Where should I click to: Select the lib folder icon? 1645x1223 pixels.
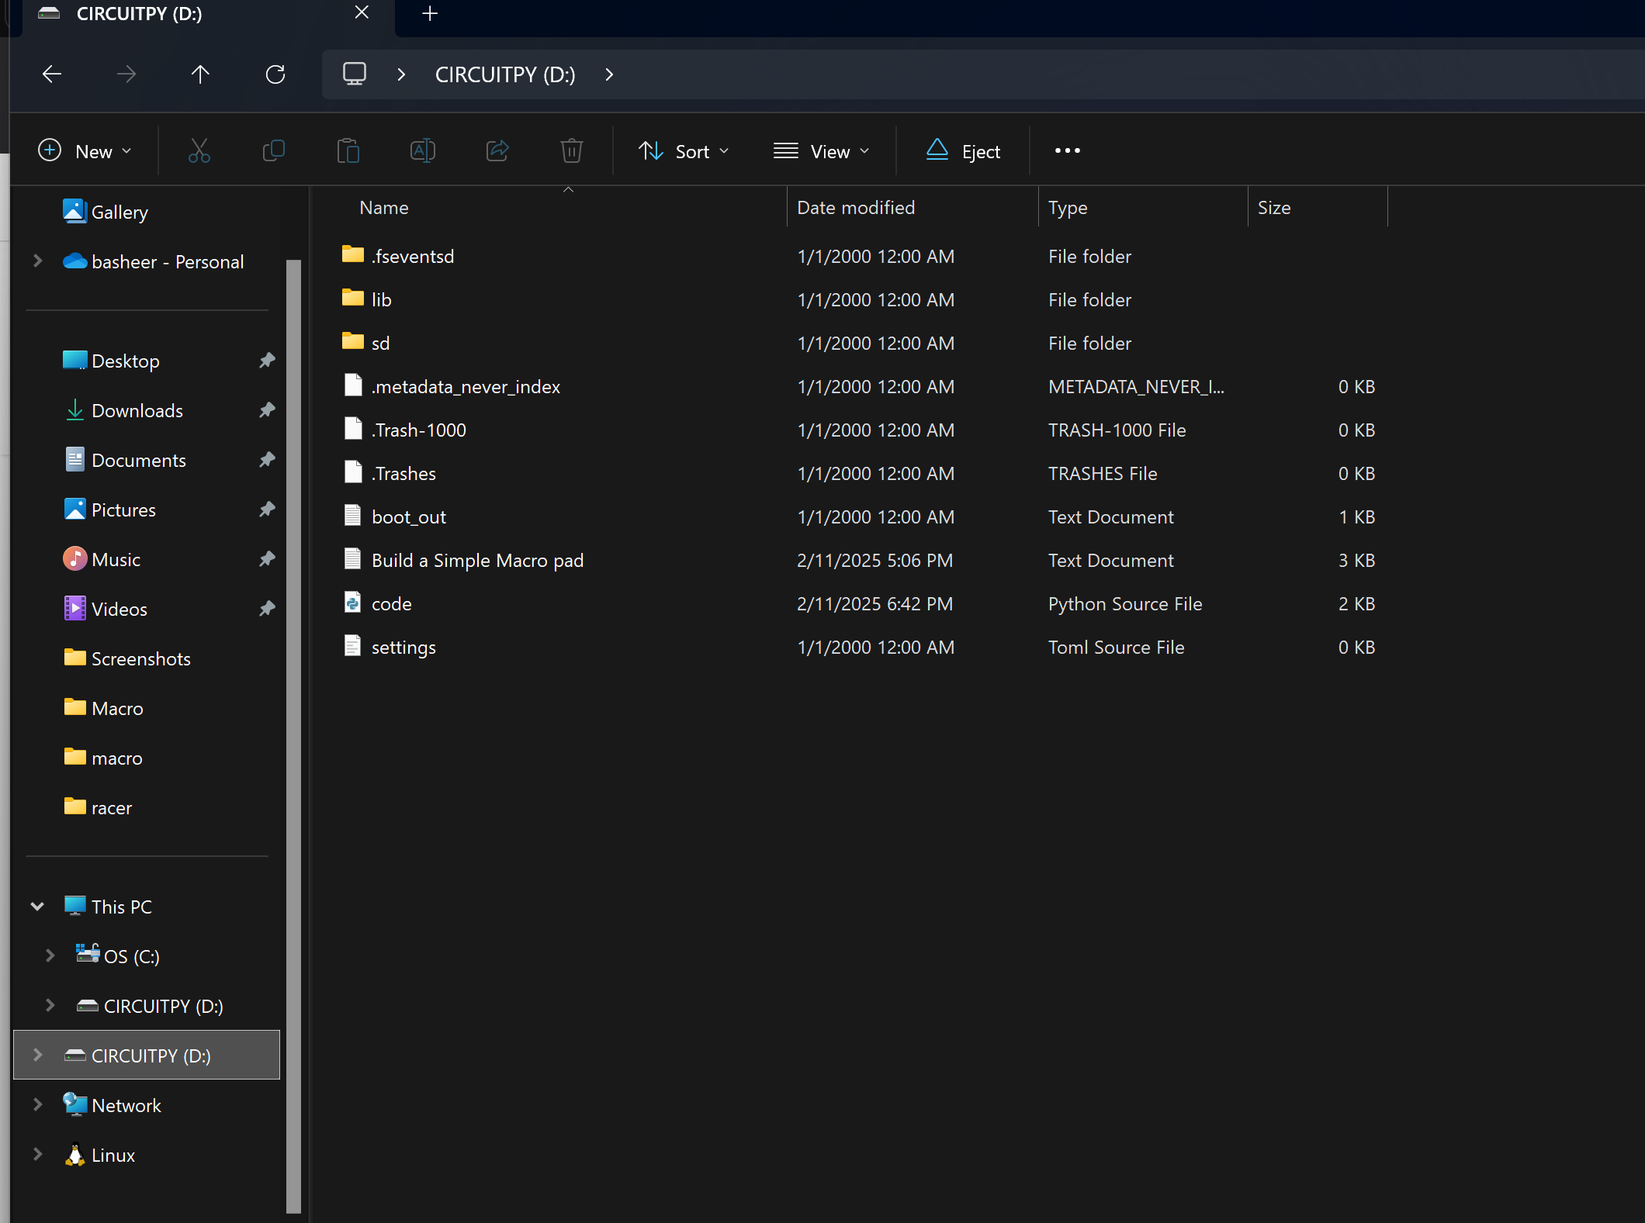[353, 298]
